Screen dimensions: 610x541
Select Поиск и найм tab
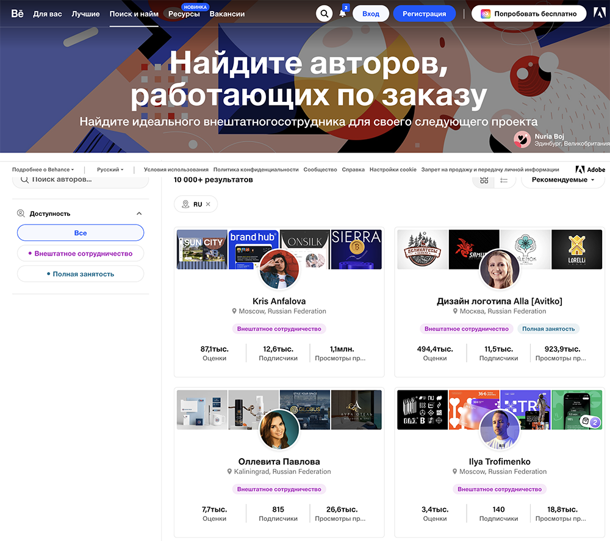point(134,13)
